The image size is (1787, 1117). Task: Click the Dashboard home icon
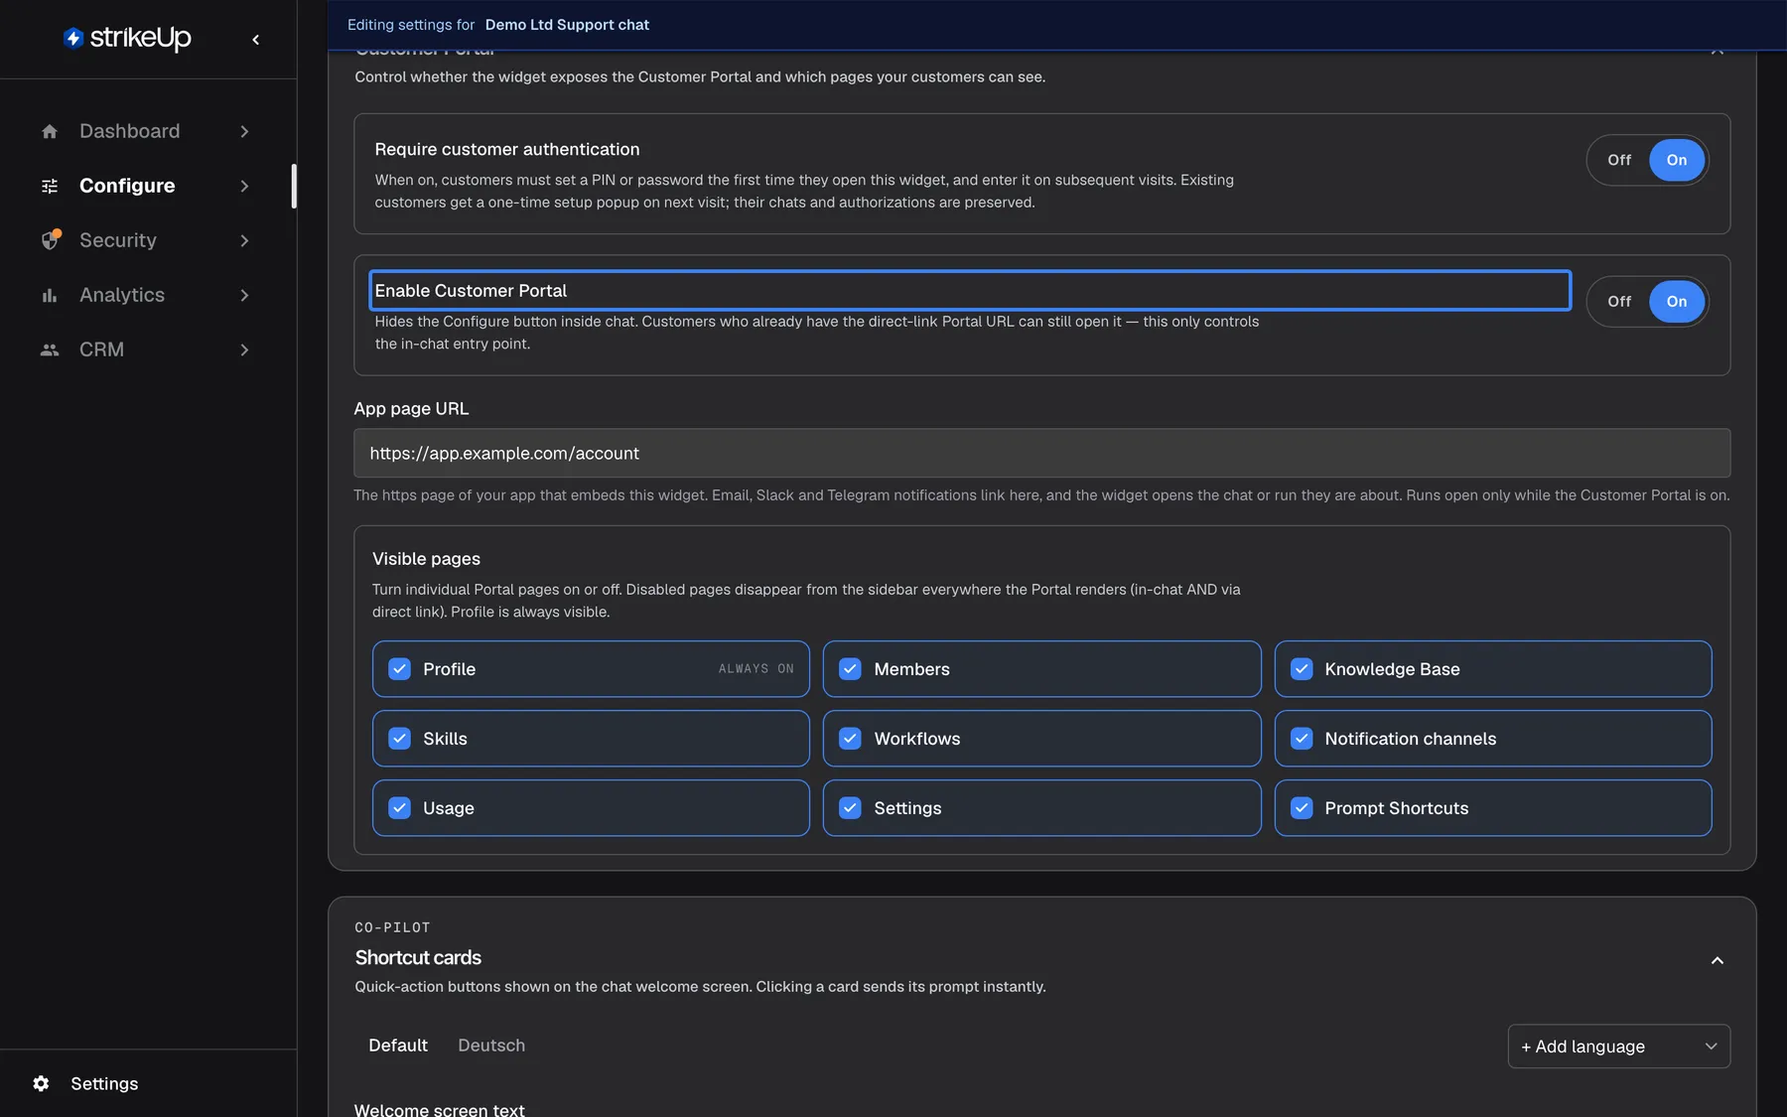50,131
